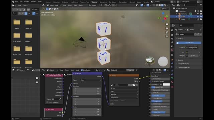
Task: Click the Subsurface Color white swatch
Action: [166, 84]
